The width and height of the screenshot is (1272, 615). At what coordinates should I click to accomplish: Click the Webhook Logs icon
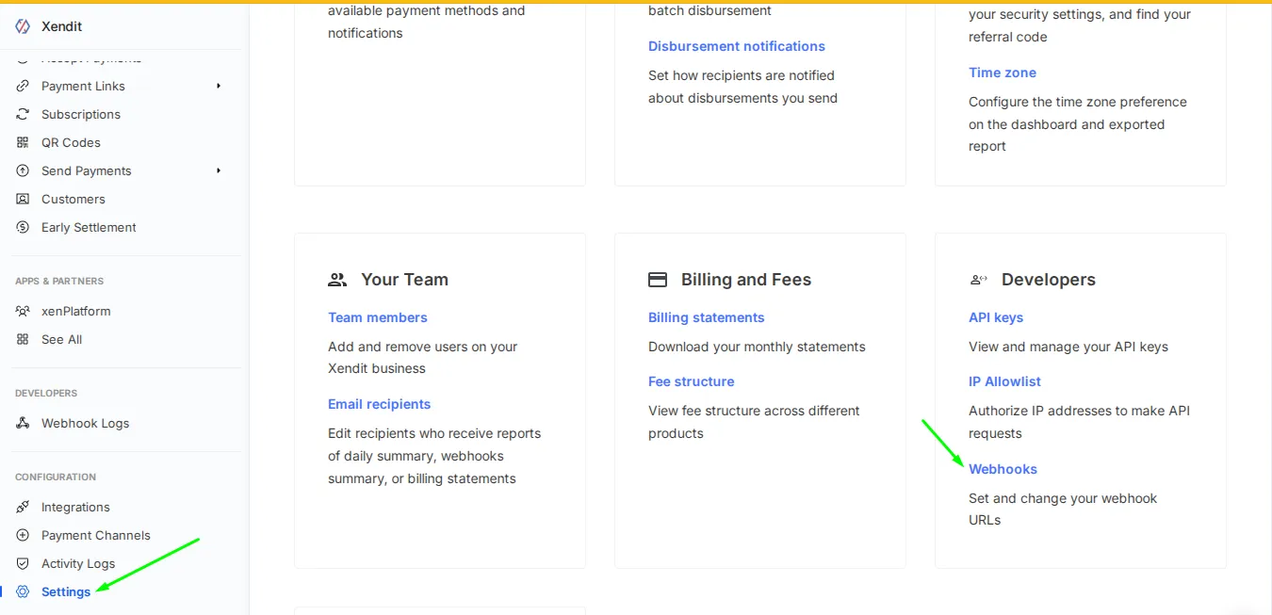tap(23, 423)
